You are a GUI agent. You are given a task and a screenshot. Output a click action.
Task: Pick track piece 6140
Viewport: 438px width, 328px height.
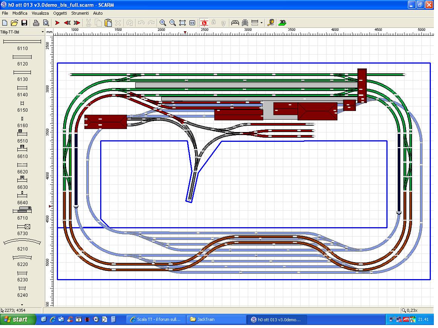22,91
